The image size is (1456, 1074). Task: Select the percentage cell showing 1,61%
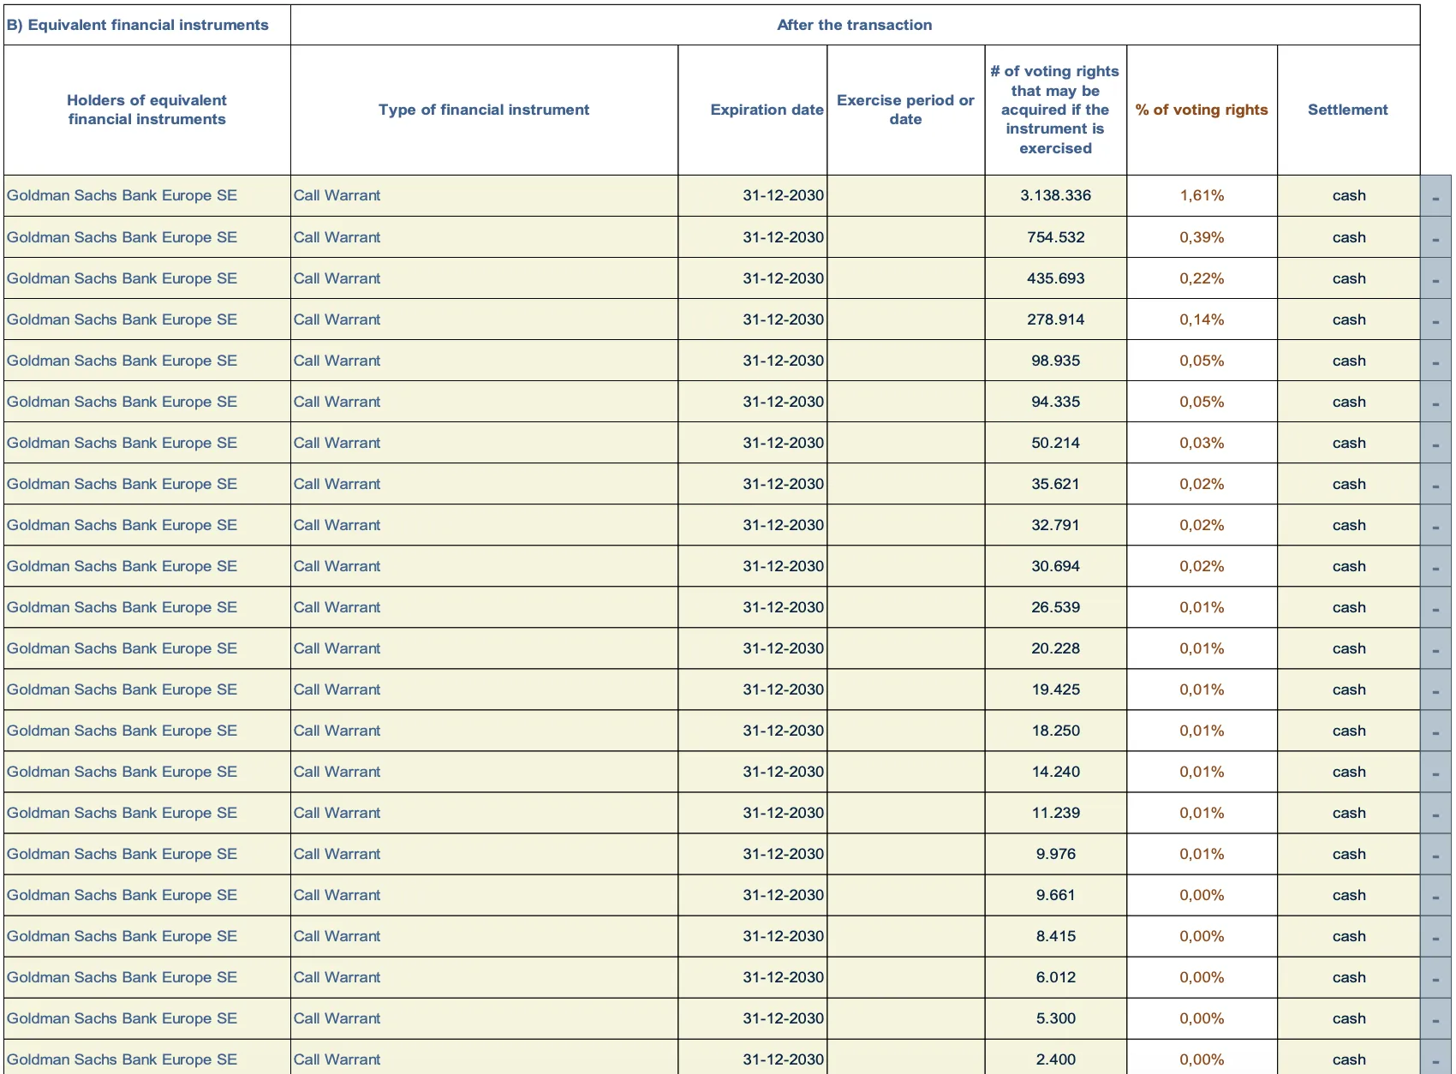1202,196
